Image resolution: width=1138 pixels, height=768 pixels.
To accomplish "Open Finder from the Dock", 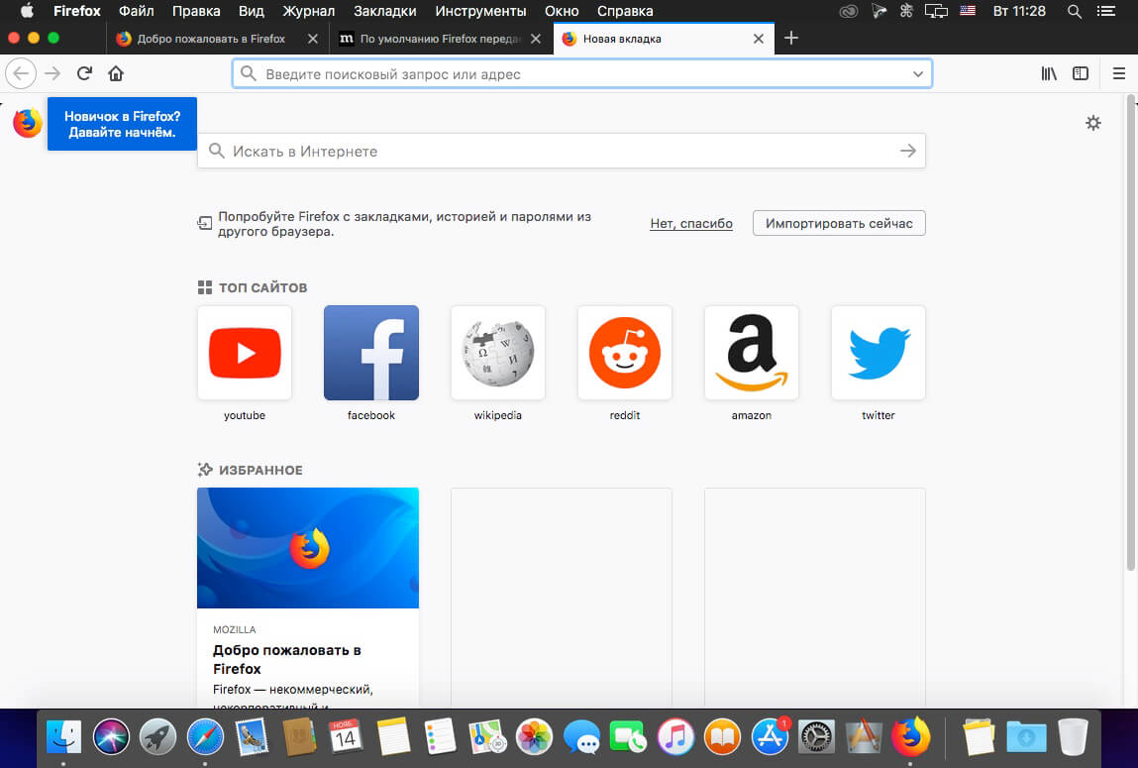I will 63,737.
